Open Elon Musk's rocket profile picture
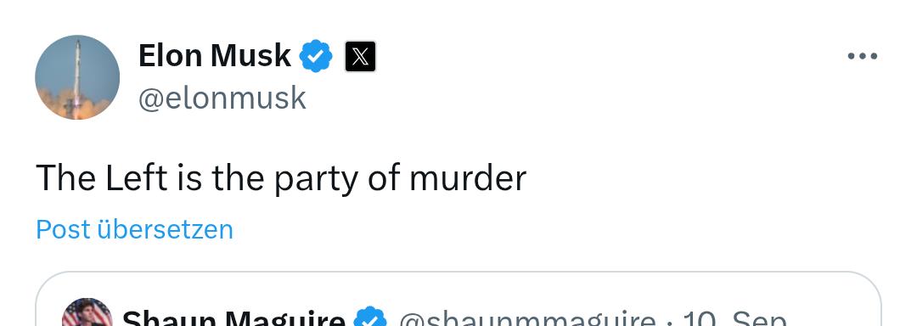Viewport: 917px width, 326px height. (77, 77)
